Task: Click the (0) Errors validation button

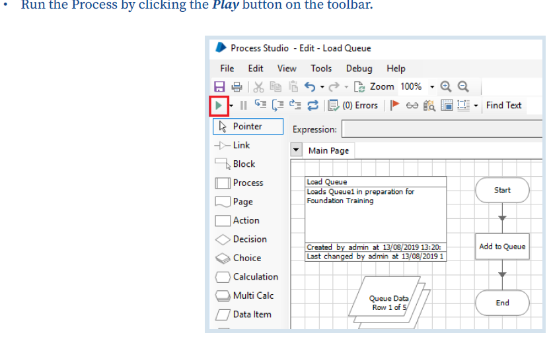Action: point(353,106)
